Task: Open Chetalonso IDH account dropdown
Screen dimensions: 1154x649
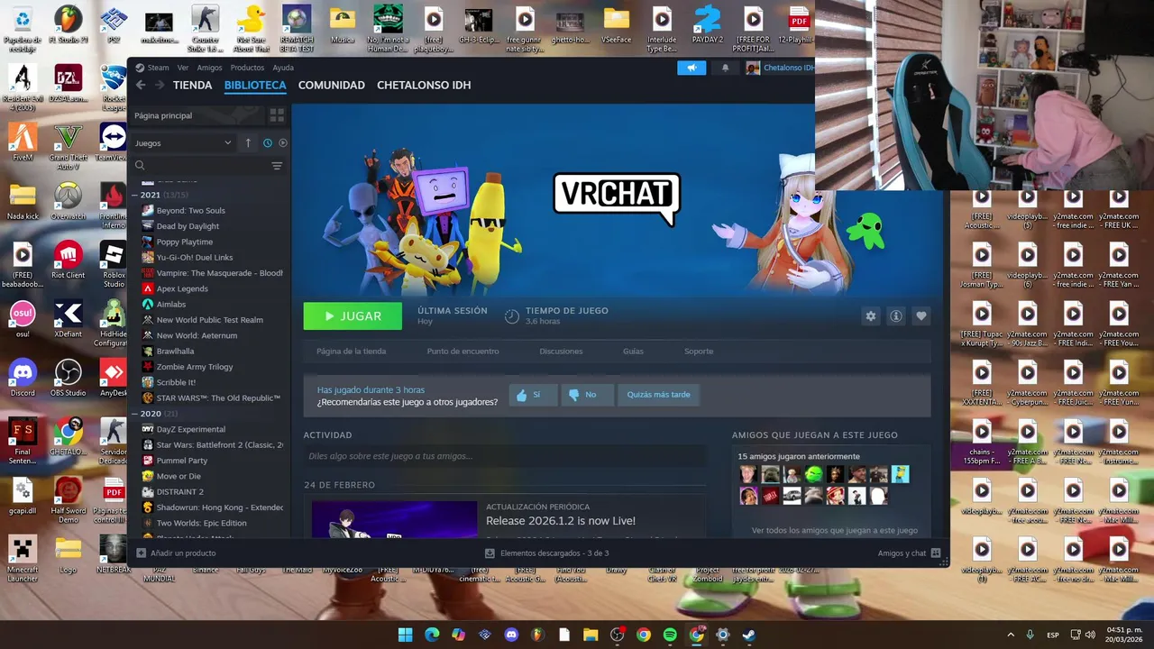Action: click(x=779, y=68)
